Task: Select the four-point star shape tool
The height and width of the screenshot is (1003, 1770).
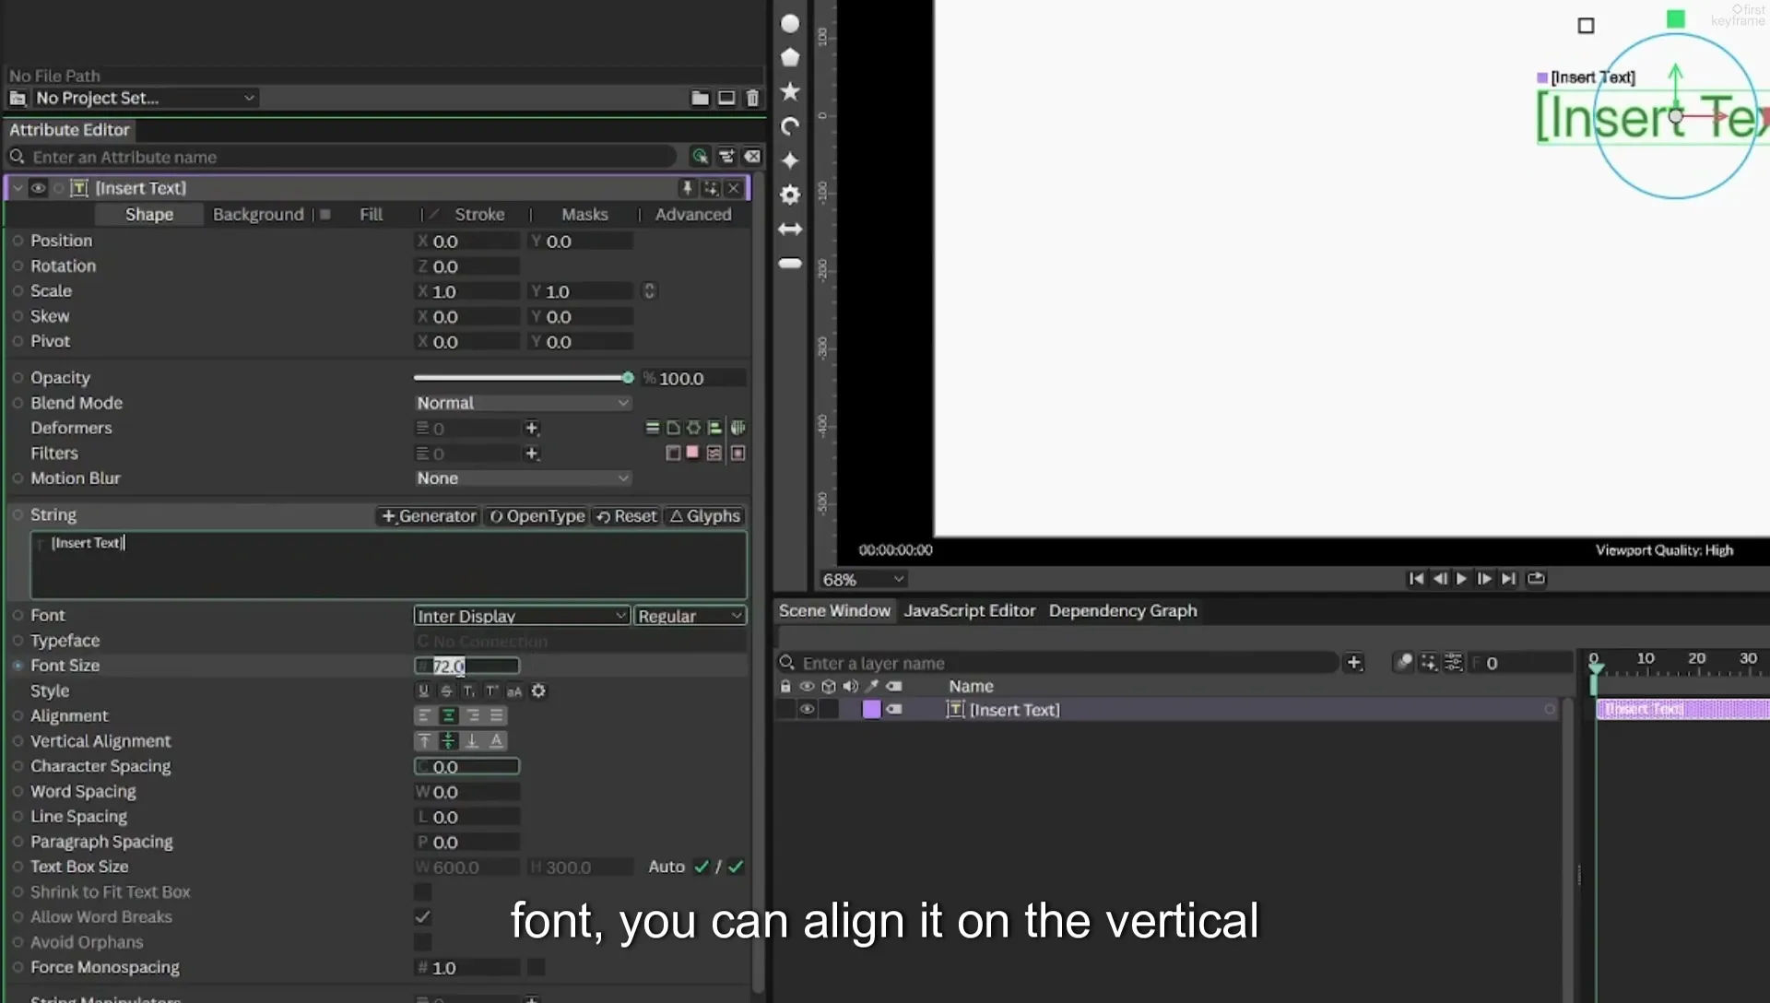Action: [790, 160]
